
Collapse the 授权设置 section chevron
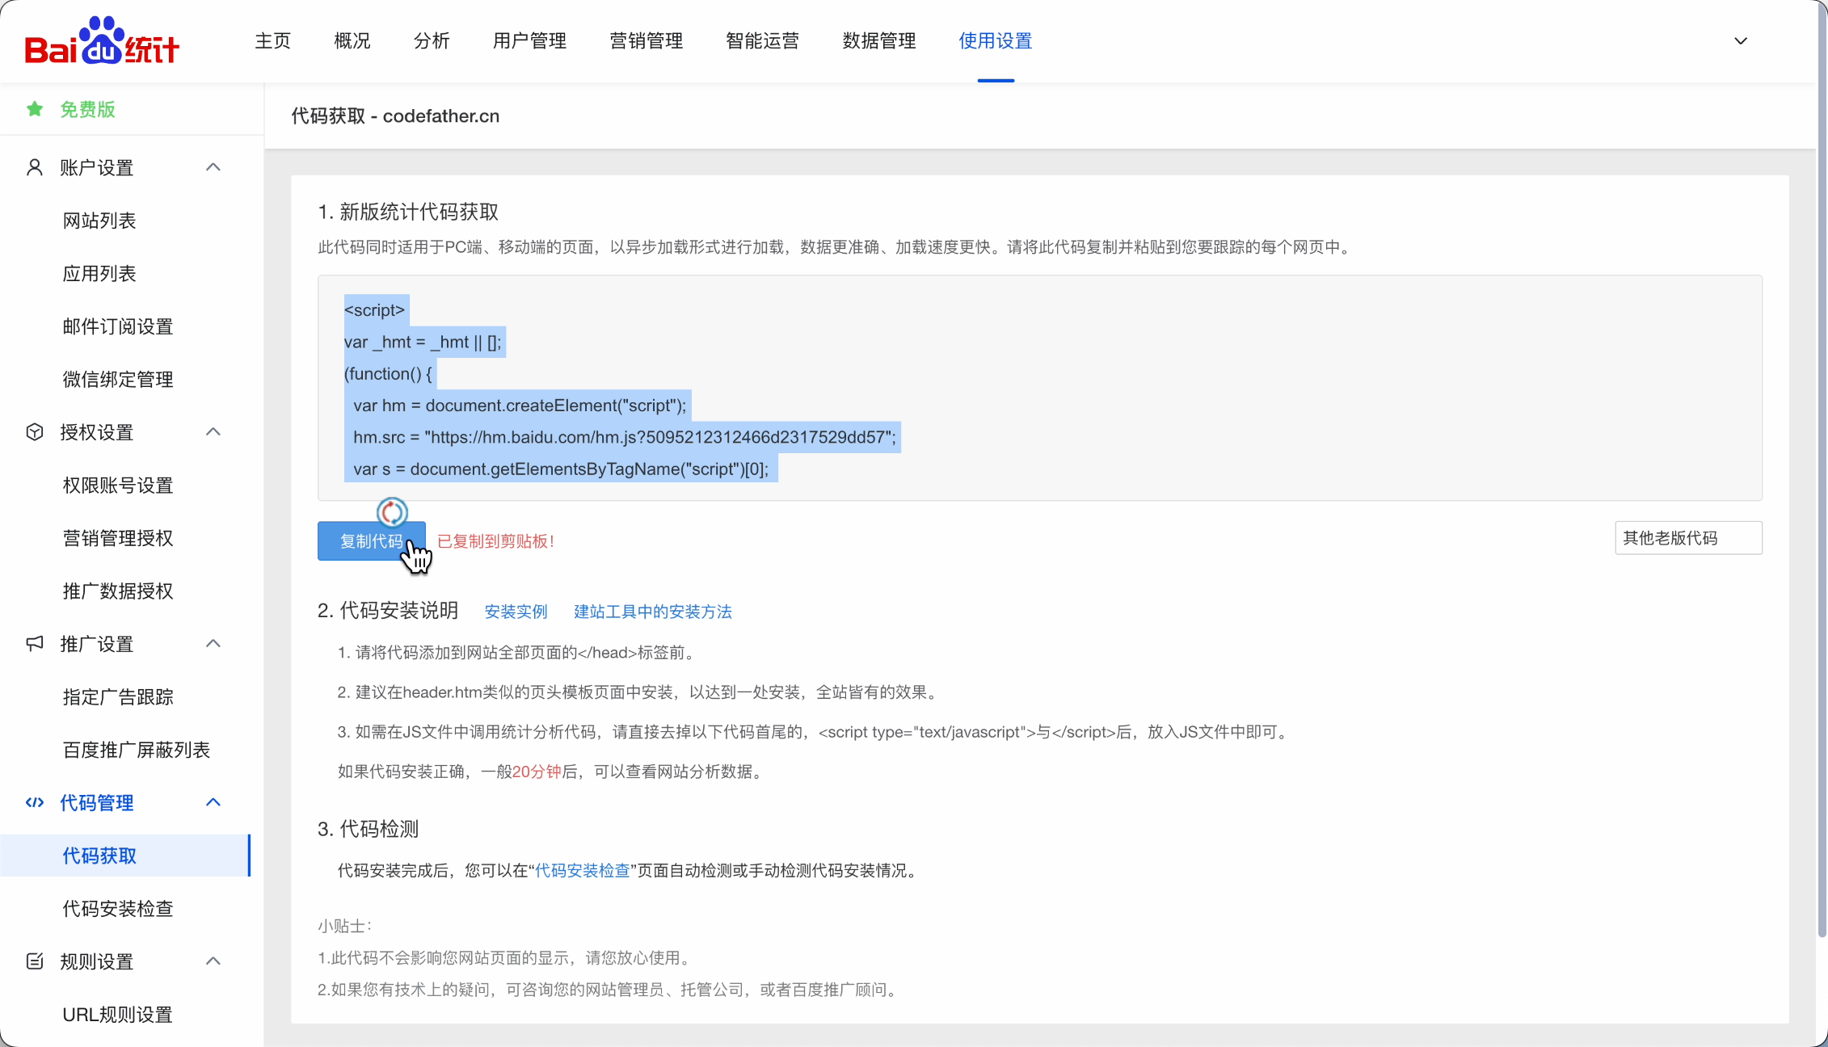click(213, 432)
